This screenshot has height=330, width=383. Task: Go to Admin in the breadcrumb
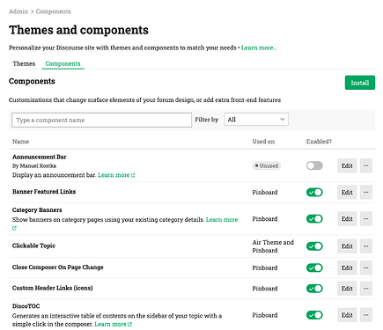click(x=18, y=11)
